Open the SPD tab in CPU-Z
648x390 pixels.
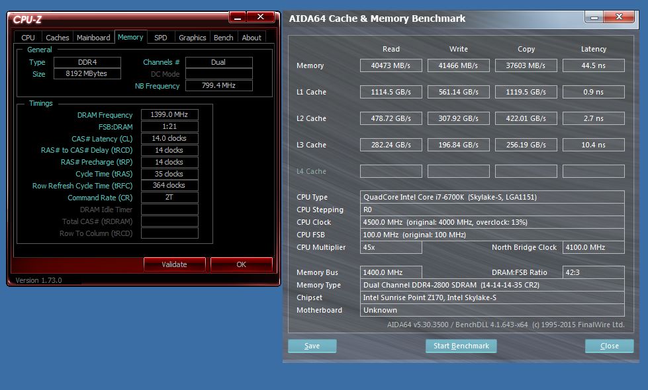(x=161, y=38)
